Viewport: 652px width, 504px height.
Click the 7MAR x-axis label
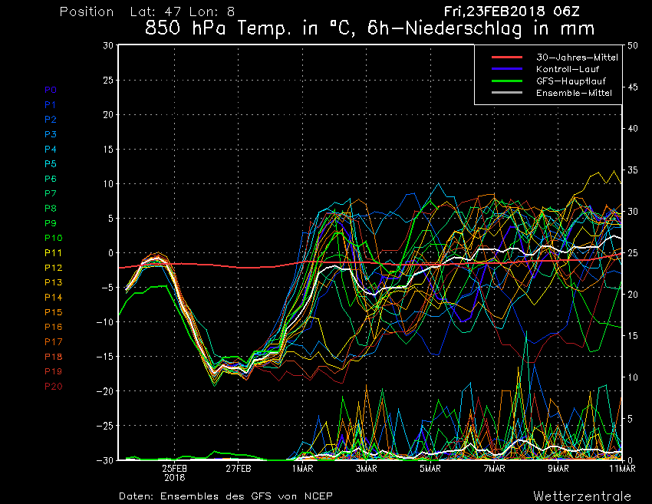click(x=495, y=469)
